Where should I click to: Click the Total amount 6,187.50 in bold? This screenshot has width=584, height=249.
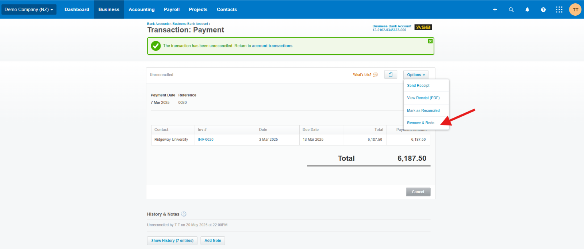[412, 158]
